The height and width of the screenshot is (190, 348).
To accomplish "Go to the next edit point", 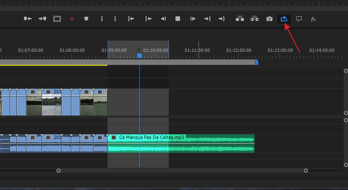I will (x=207, y=19).
